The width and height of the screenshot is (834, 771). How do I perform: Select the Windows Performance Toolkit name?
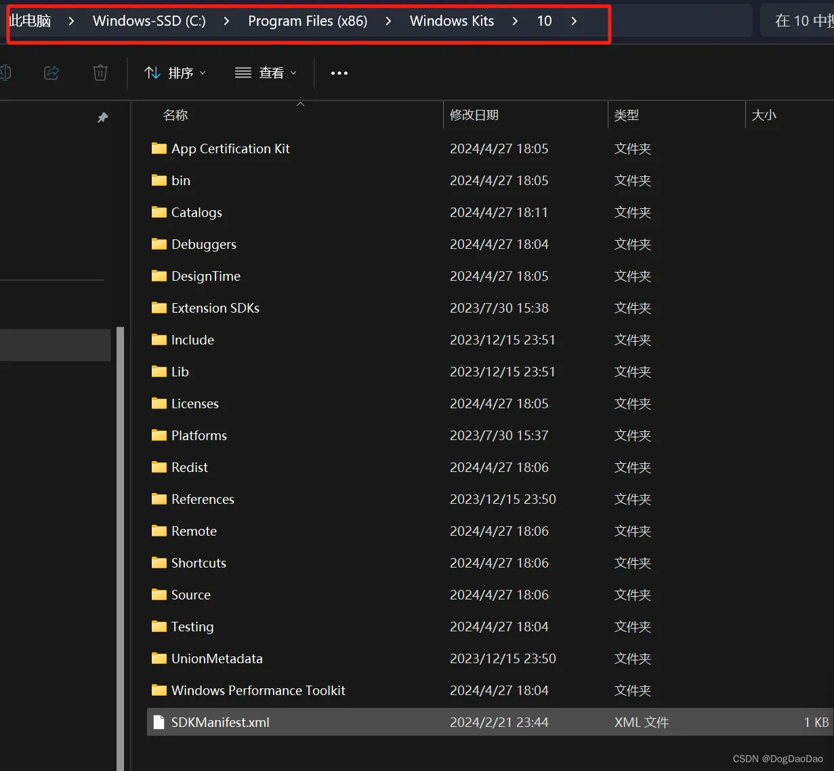click(x=258, y=690)
